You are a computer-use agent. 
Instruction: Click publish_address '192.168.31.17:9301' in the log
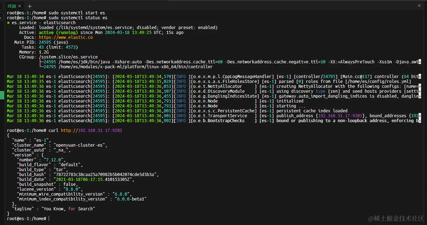[x=340, y=115]
